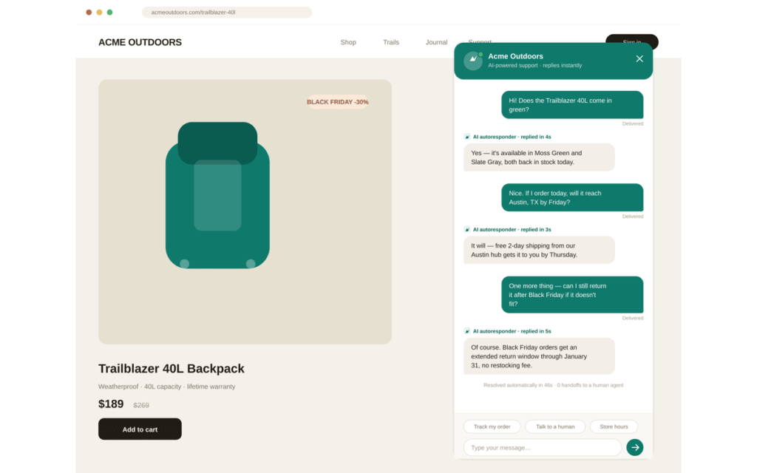Select the Track my order chip

click(492, 426)
